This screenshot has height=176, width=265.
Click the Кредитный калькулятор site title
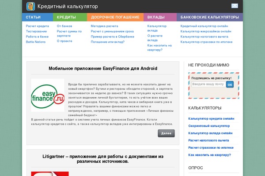point(68,7)
